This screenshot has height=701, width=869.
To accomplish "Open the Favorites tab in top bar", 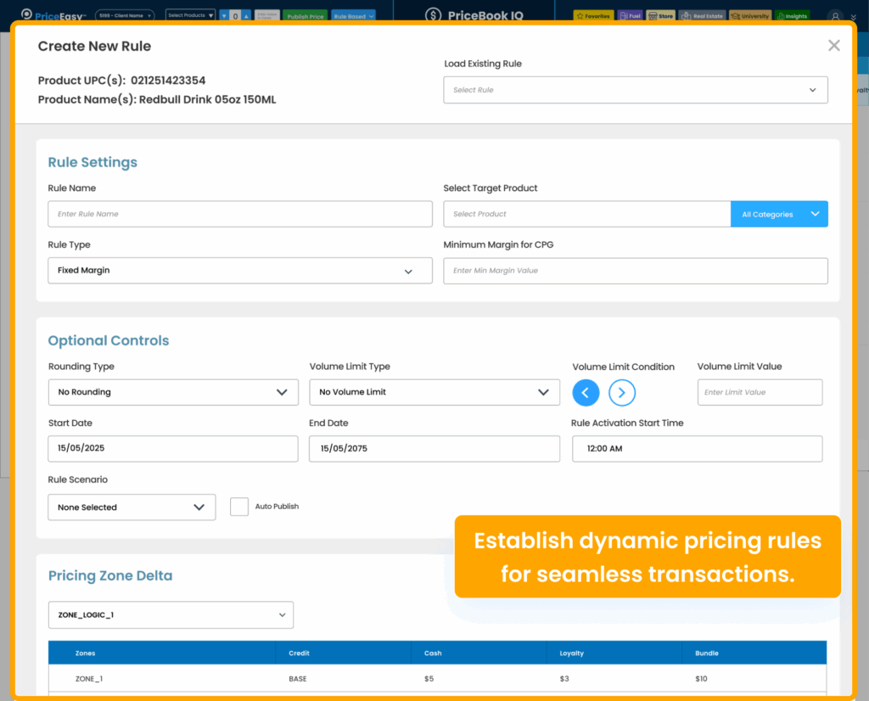I will [x=593, y=16].
